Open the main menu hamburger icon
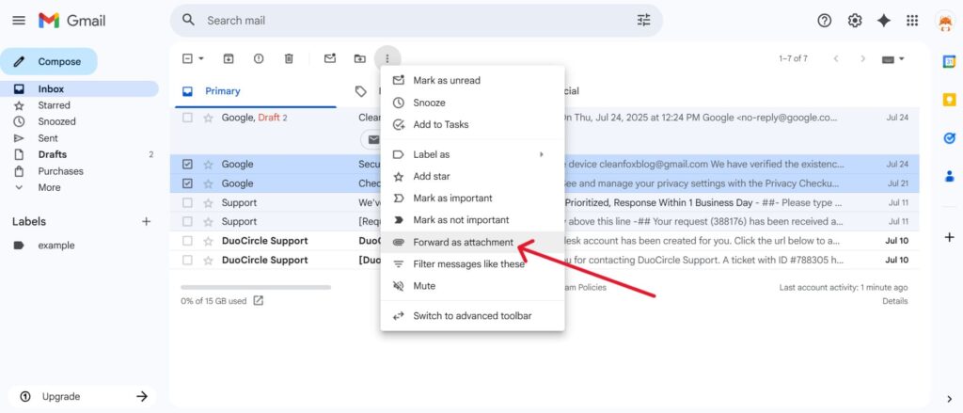This screenshot has height=413, width=963. pos(19,21)
